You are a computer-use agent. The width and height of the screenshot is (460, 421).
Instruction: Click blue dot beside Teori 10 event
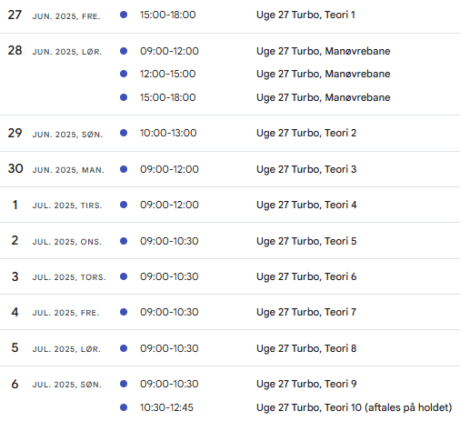pos(124,407)
